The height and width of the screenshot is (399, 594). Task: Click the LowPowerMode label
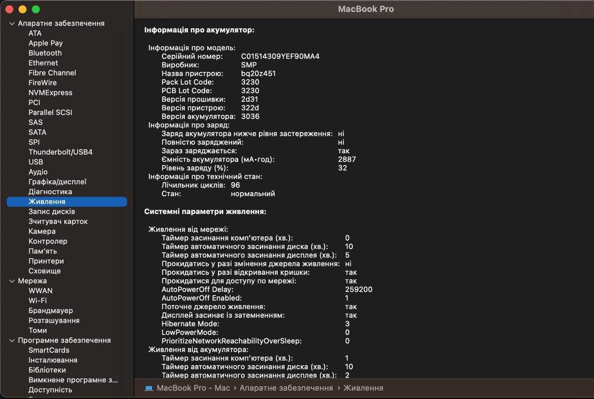click(x=190, y=332)
